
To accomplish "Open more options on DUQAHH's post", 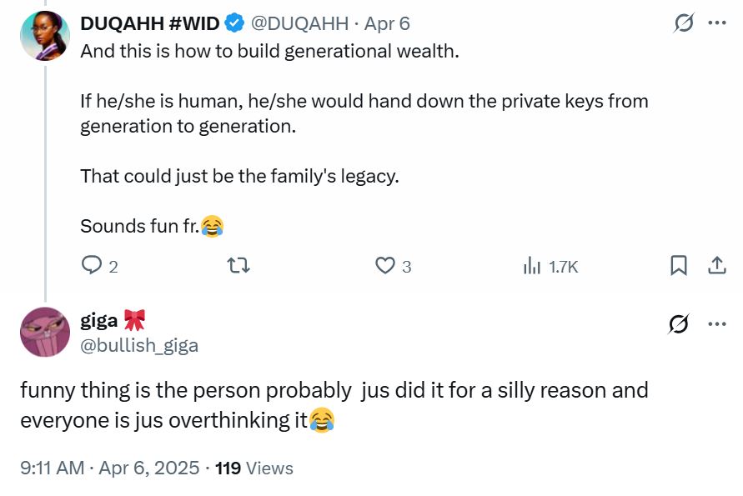I will tap(716, 23).
